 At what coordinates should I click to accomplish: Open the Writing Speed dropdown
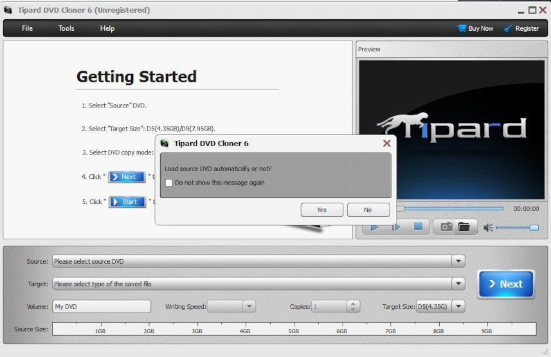coord(249,306)
